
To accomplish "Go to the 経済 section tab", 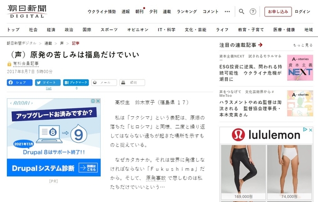I will pos(51,30).
